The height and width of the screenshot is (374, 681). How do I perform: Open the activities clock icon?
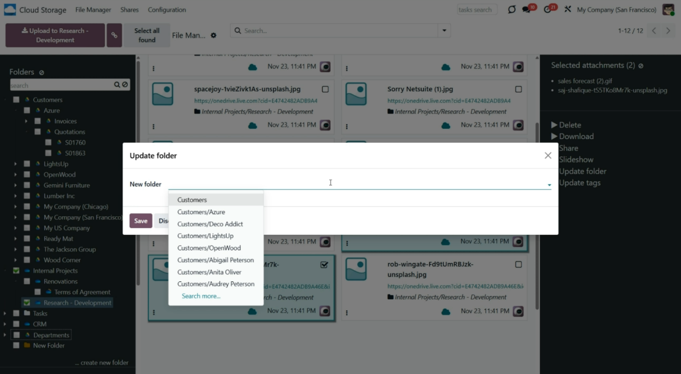[x=547, y=10]
